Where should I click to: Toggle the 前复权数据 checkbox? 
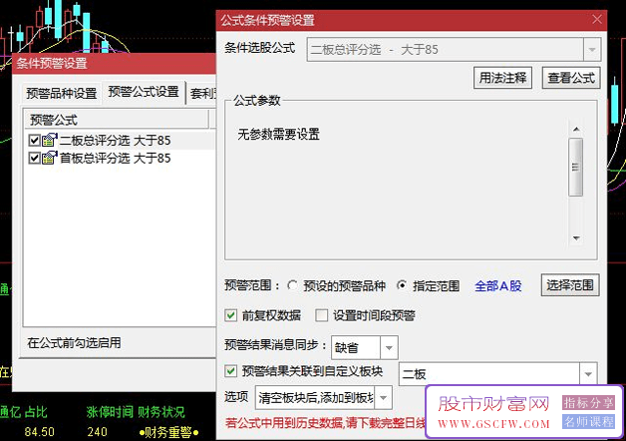[230, 315]
